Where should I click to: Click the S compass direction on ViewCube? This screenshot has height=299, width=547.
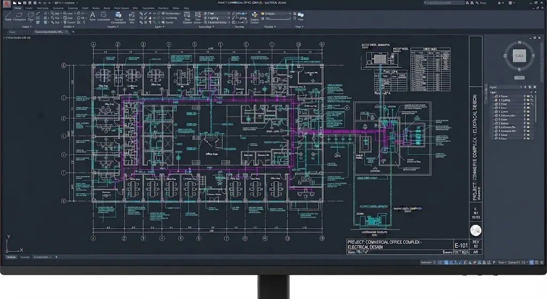pyautogui.click(x=519, y=70)
